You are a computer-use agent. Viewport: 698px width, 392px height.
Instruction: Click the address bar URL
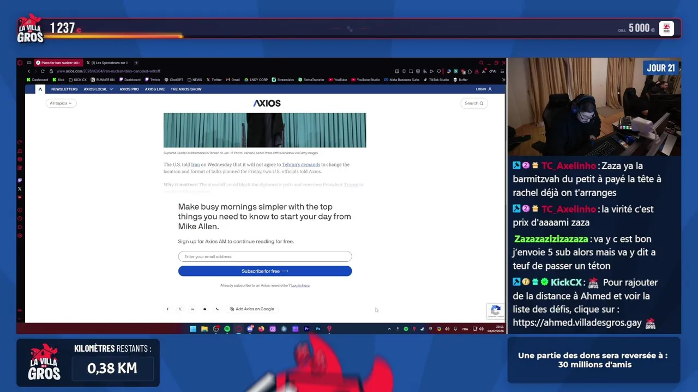click(x=108, y=71)
